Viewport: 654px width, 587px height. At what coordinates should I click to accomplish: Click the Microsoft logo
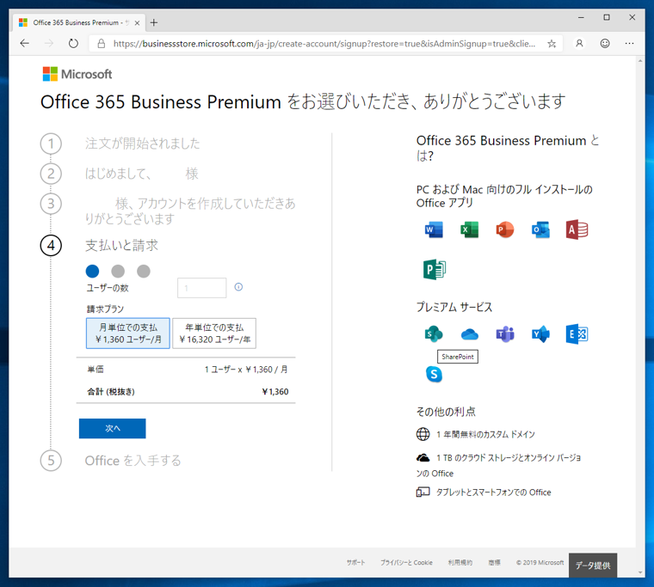(x=77, y=74)
